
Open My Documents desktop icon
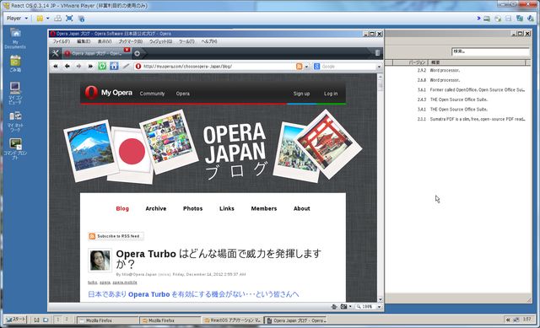click(x=15, y=38)
